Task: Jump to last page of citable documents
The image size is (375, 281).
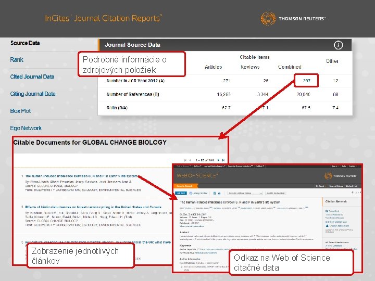Action: pyautogui.click(x=223, y=160)
